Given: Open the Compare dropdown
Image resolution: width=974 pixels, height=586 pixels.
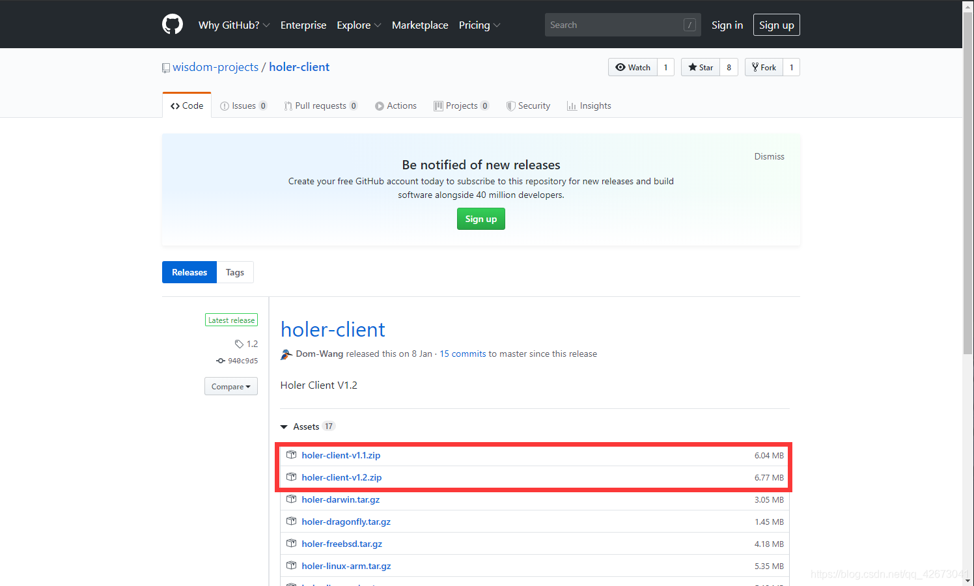Looking at the screenshot, I should (231, 386).
